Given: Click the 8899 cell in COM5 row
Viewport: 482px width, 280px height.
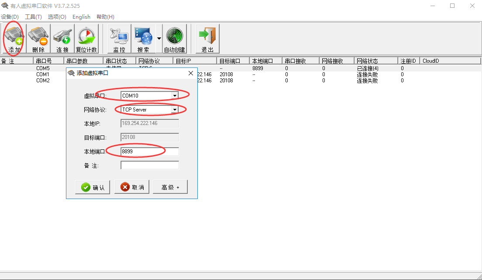Looking at the screenshot, I should tap(258, 68).
